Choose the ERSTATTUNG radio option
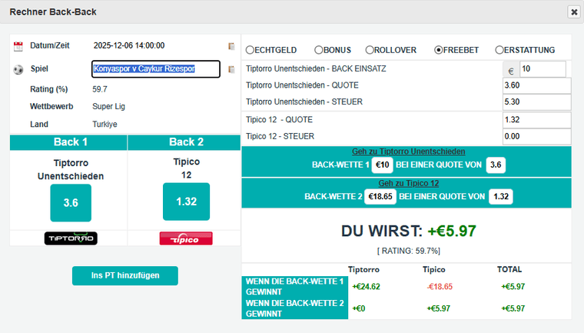Screen dimensions: 584x333 point(499,50)
